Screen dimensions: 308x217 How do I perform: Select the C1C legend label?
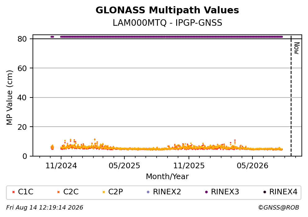point(25,192)
